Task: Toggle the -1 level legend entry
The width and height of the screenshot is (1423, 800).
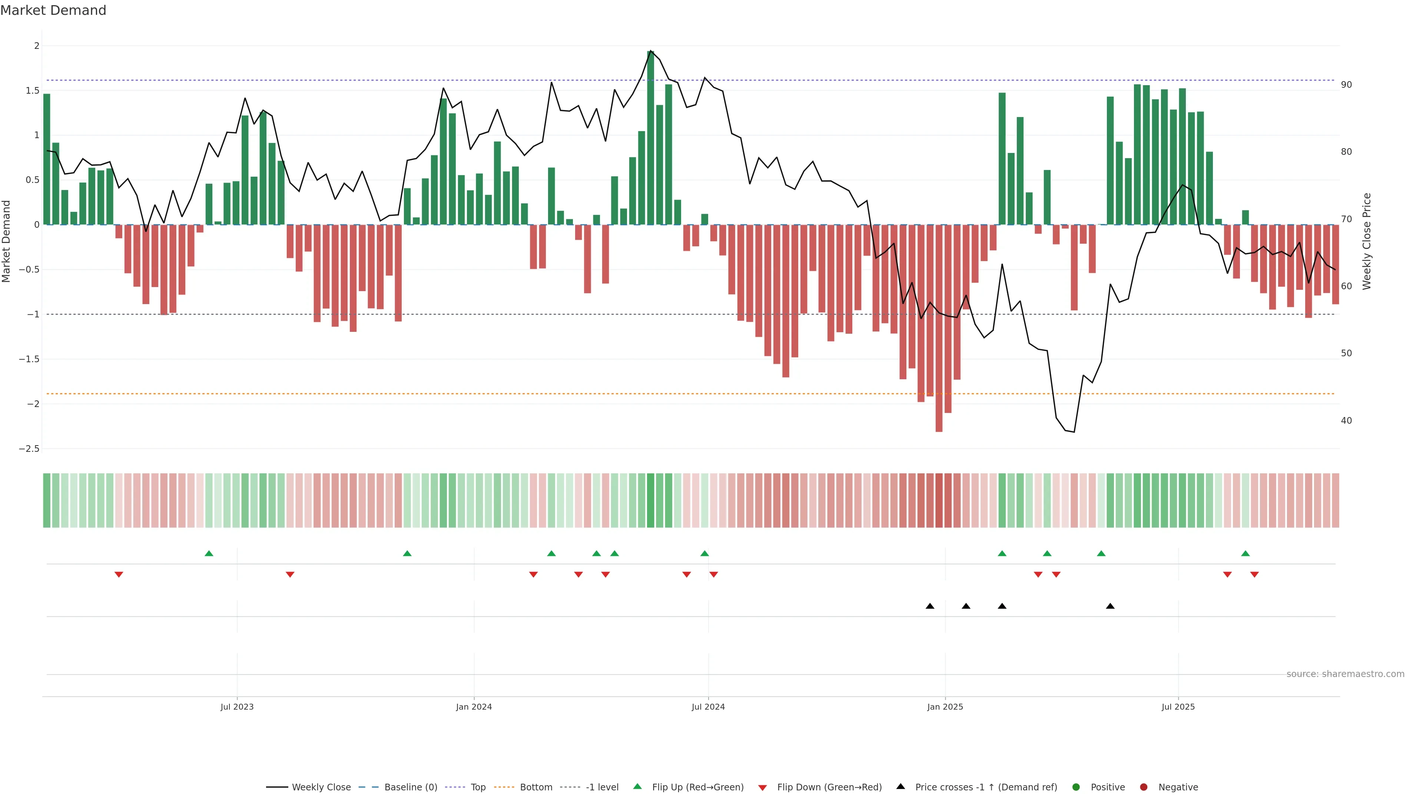Action: point(601,787)
